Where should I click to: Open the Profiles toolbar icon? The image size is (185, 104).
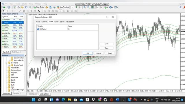click(x=9, y=7)
